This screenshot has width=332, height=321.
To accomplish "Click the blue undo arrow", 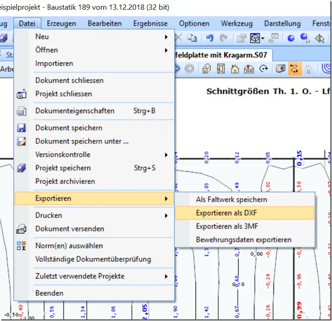I will (210, 38).
